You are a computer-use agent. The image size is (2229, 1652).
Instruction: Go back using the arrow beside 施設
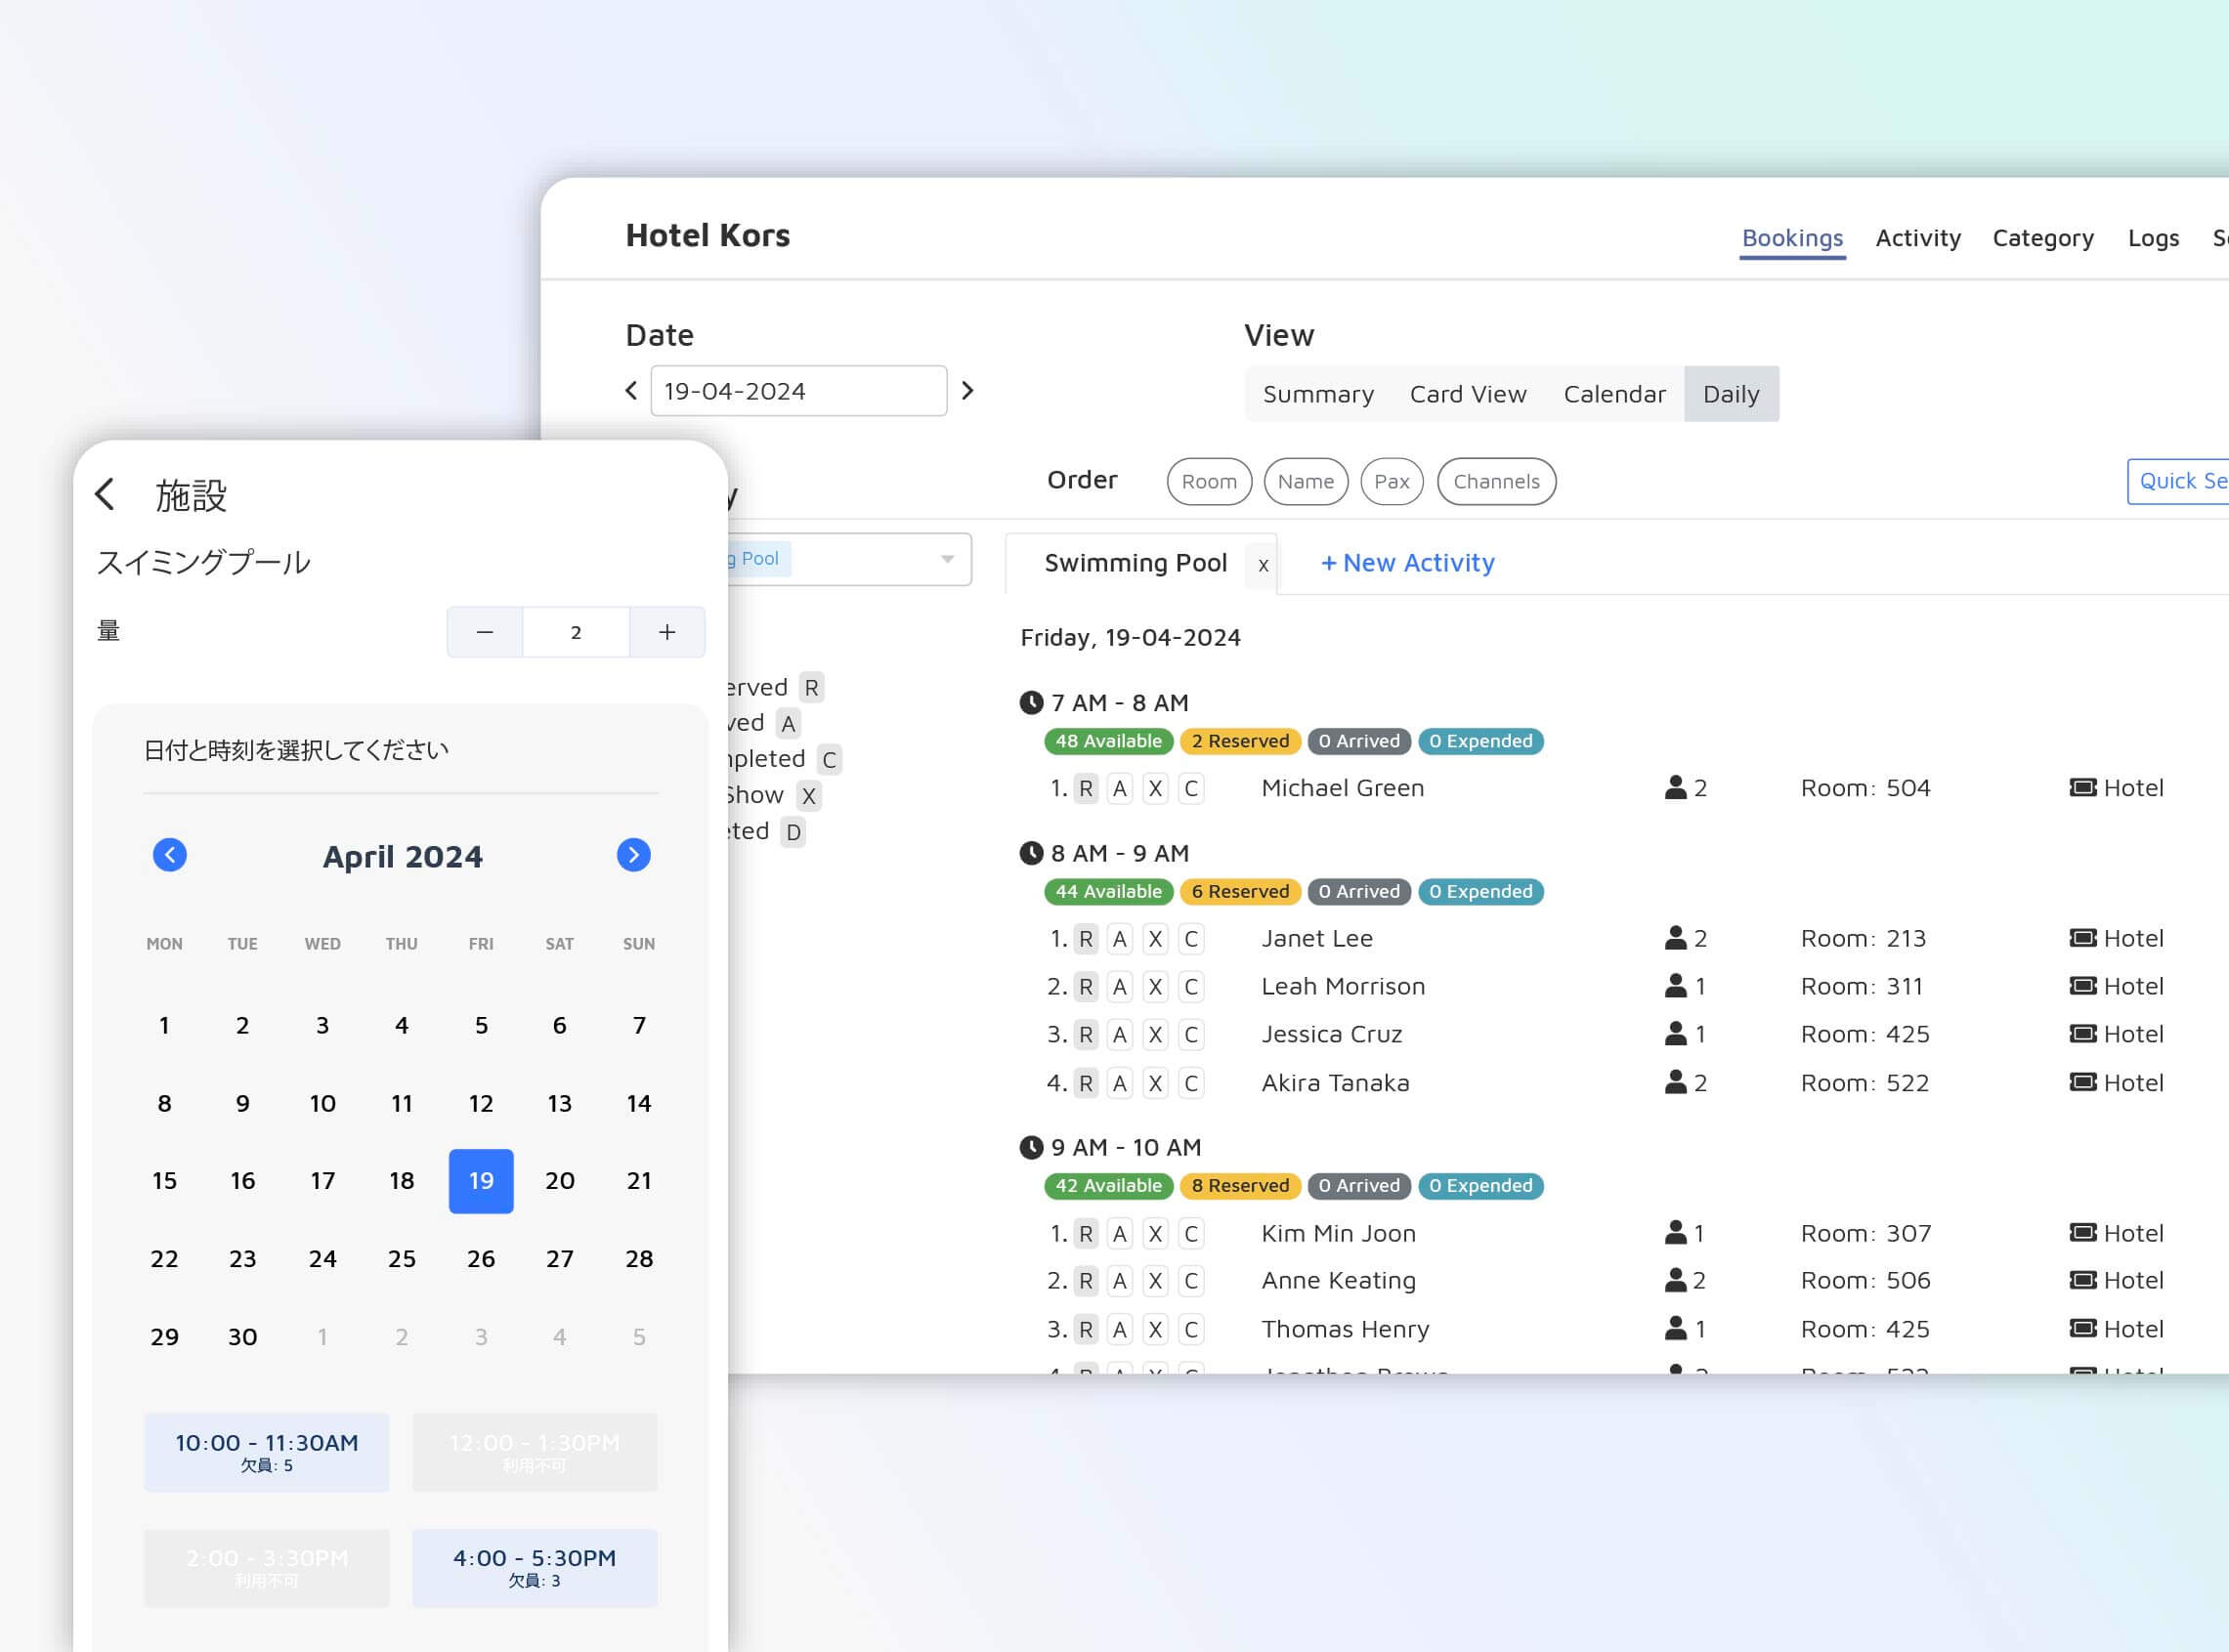click(105, 494)
